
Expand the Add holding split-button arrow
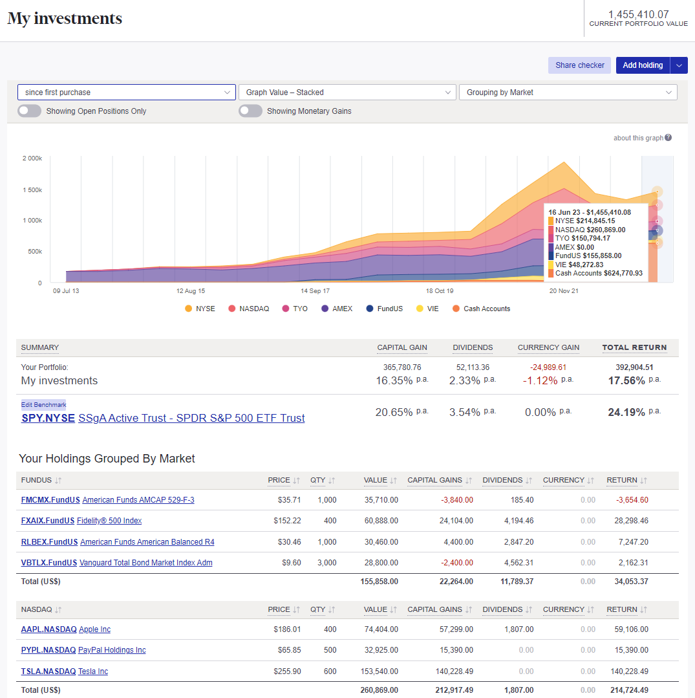(678, 65)
